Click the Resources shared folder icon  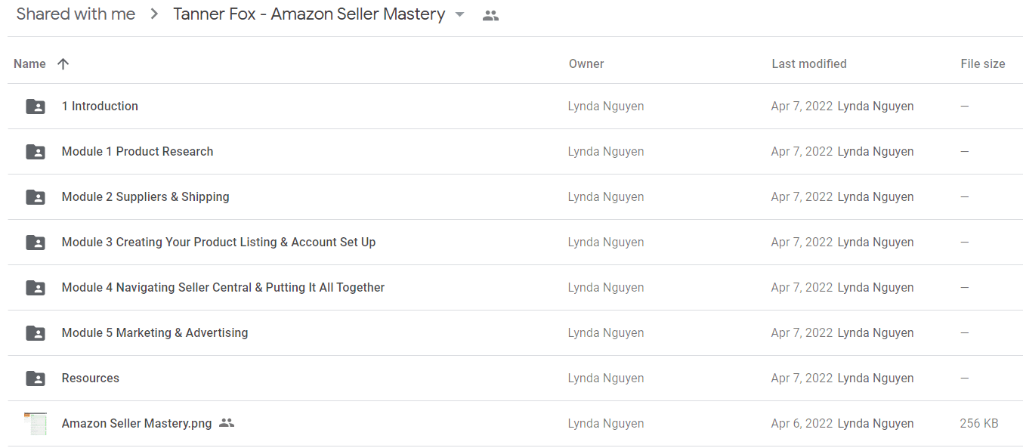36,378
